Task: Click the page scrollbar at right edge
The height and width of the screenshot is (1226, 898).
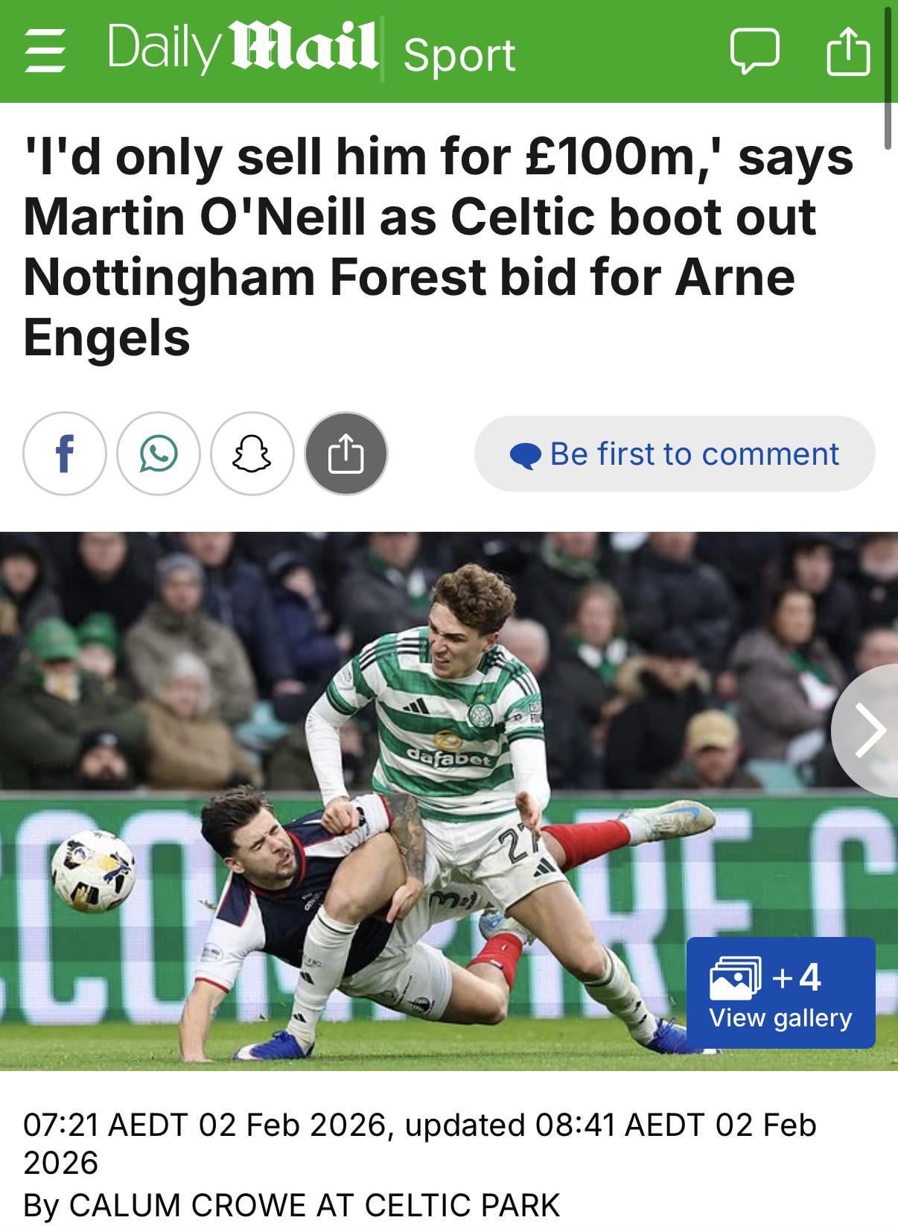Action: point(888,74)
